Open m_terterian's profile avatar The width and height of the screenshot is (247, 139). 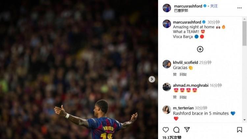tap(167, 109)
